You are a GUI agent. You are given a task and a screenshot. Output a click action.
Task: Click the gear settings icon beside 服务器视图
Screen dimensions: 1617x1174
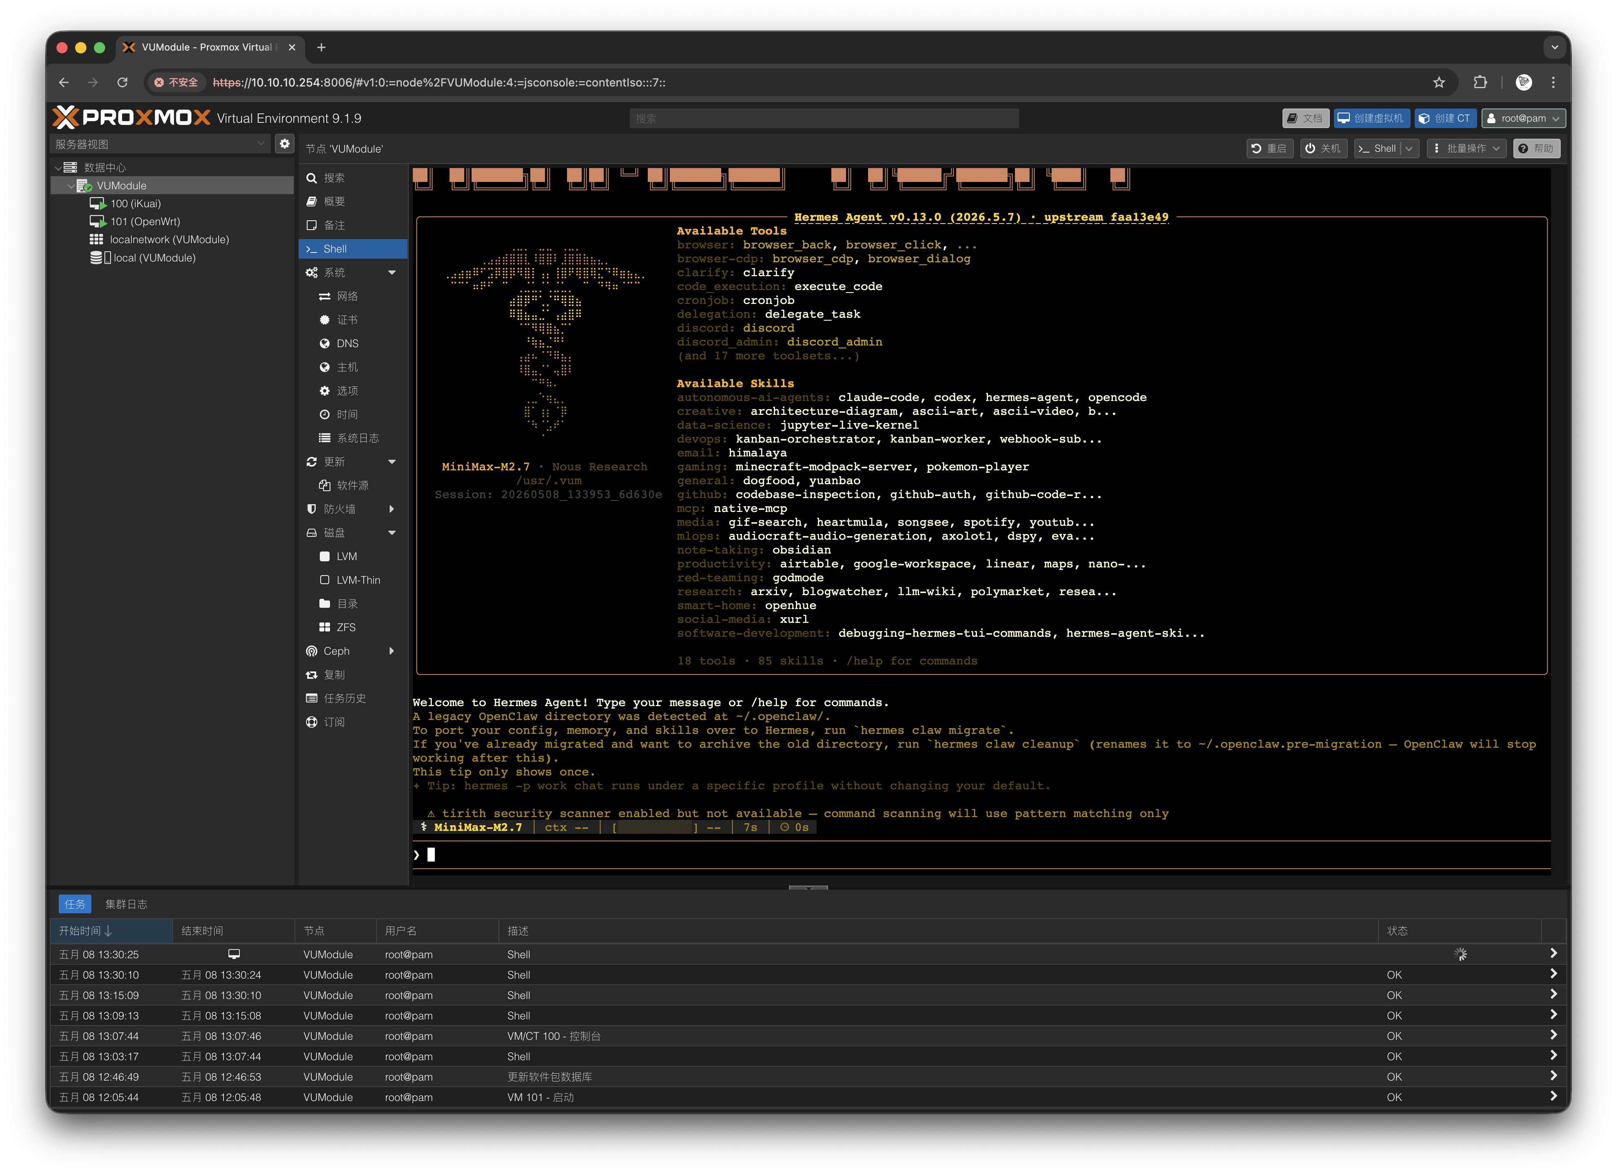pos(284,144)
